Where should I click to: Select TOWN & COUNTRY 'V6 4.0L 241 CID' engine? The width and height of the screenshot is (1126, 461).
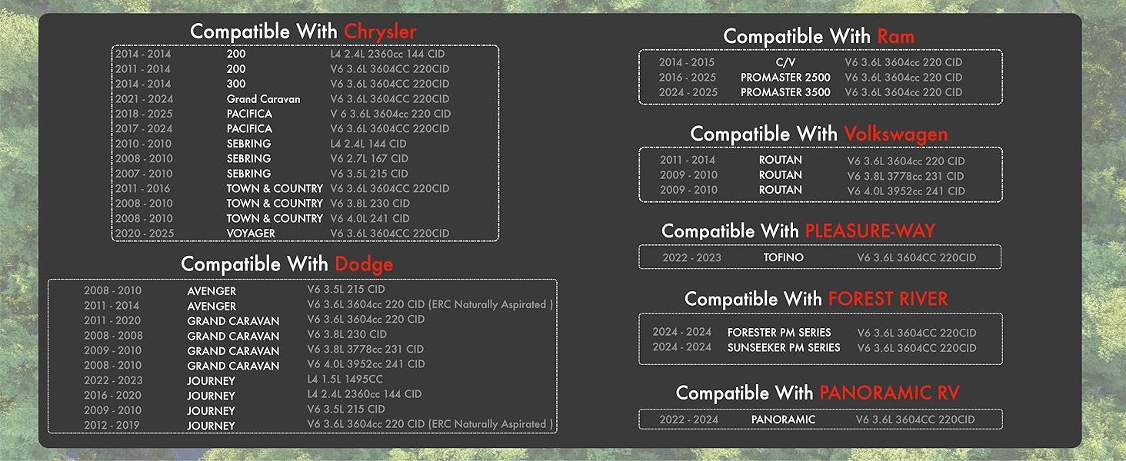pyautogui.click(x=370, y=219)
